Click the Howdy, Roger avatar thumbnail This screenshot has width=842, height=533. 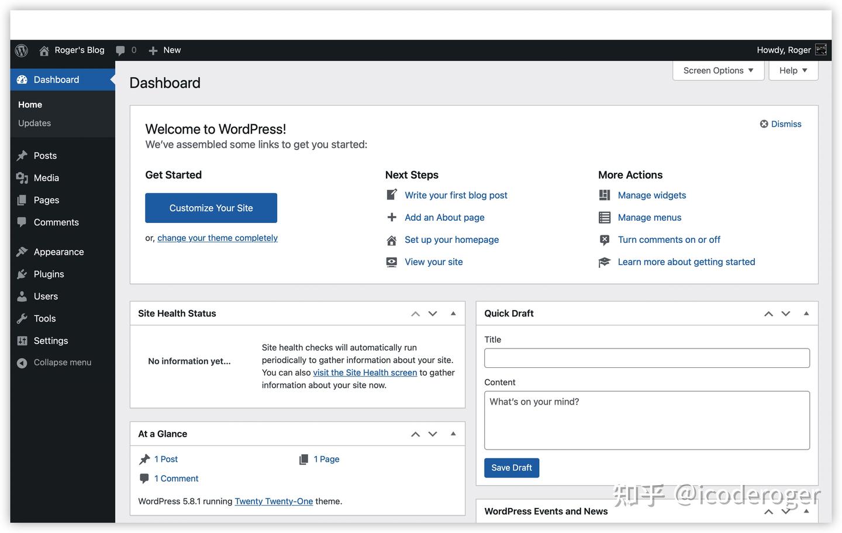tap(821, 50)
